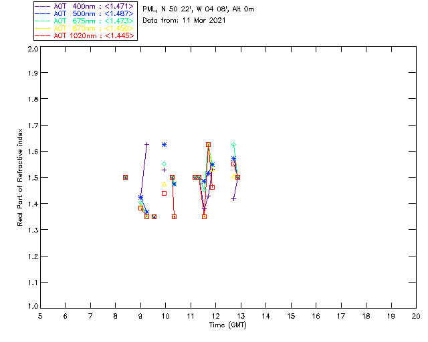428x342 pixels.
Task: Click the 1.3 y-axis tick label
Action: 33,230
